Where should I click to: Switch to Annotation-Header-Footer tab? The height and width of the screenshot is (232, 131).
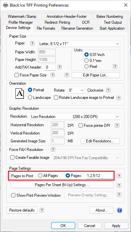point(67,16)
